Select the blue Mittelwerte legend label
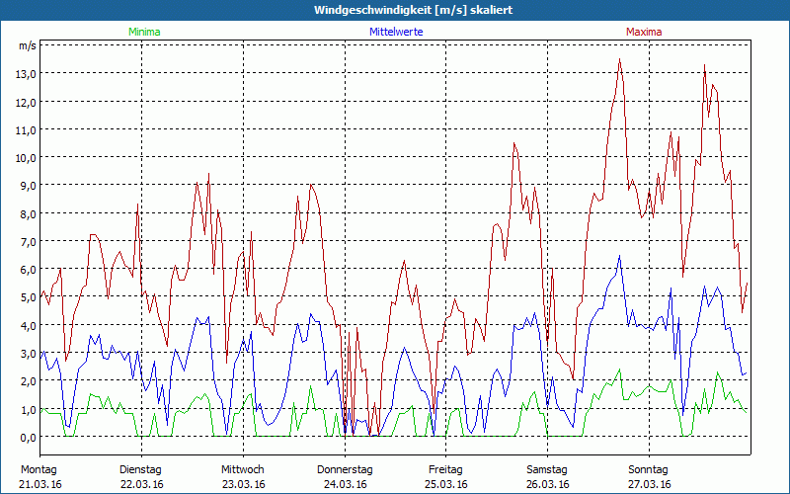This screenshot has width=790, height=494. pyautogui.click(x=396, y=32)
